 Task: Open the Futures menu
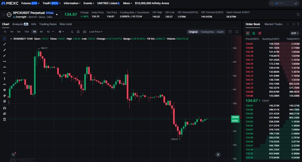[30, 3]
